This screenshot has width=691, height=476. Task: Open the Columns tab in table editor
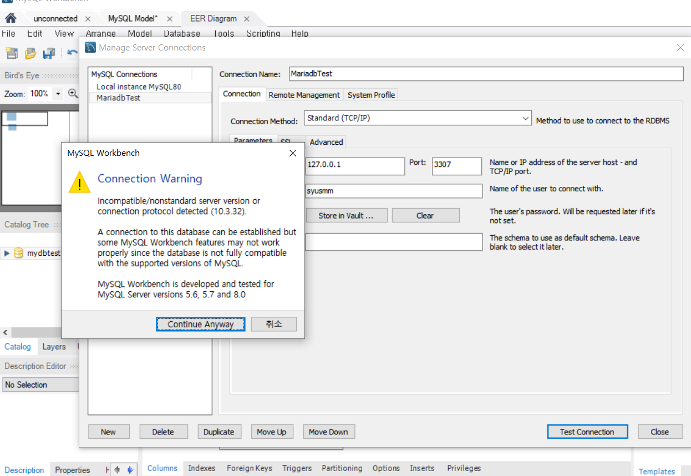pyautogui.click(x=162, y=468)
